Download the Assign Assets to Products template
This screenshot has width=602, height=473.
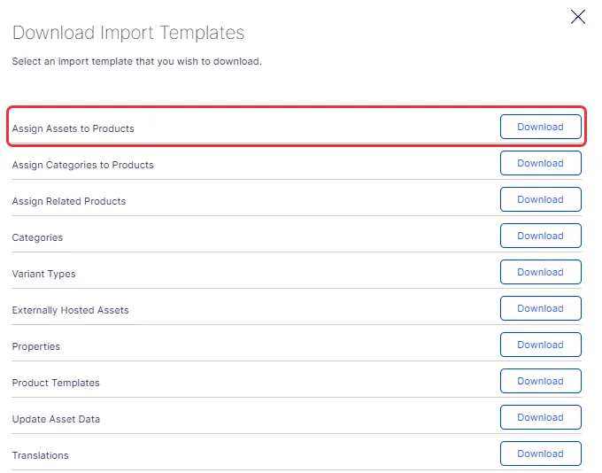point(541,127)
